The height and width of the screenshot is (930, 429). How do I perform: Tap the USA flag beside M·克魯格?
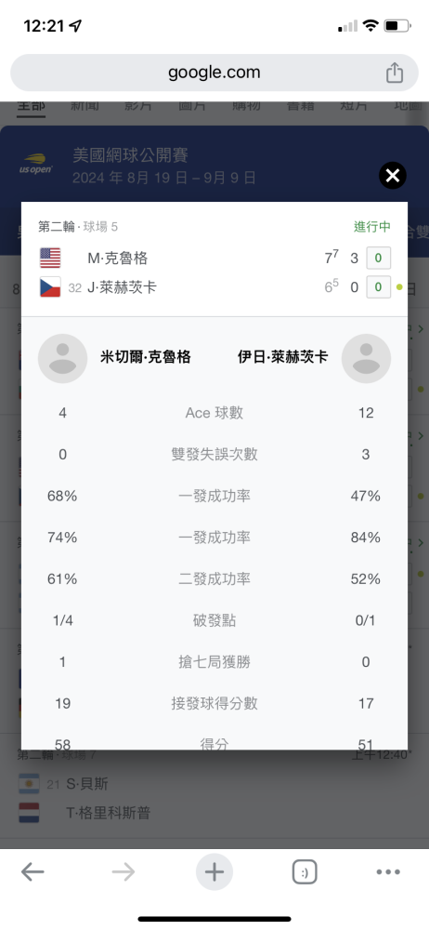(x=50, y=258)
